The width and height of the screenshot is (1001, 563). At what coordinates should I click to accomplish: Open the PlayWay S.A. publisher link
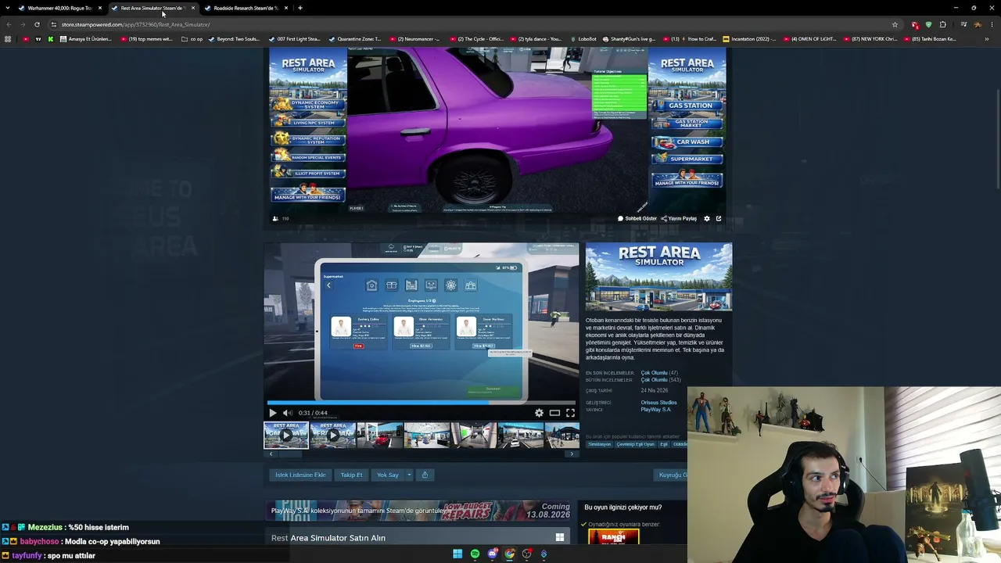655,410
